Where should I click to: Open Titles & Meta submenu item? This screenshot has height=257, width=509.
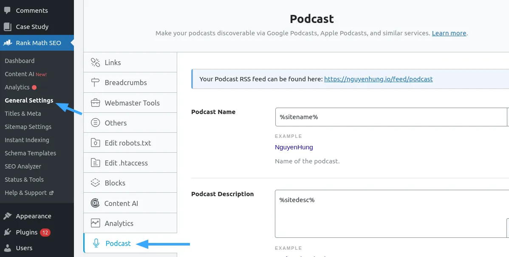[23, 113]
